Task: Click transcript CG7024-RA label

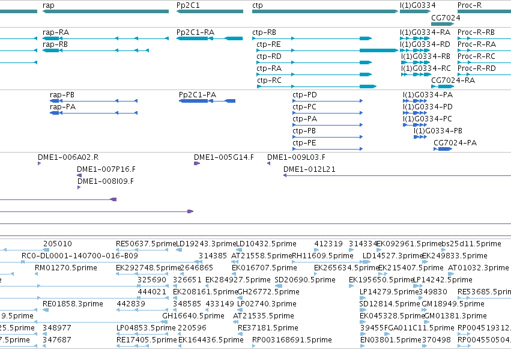Action: pyautogui.click(x=453, y=80)
